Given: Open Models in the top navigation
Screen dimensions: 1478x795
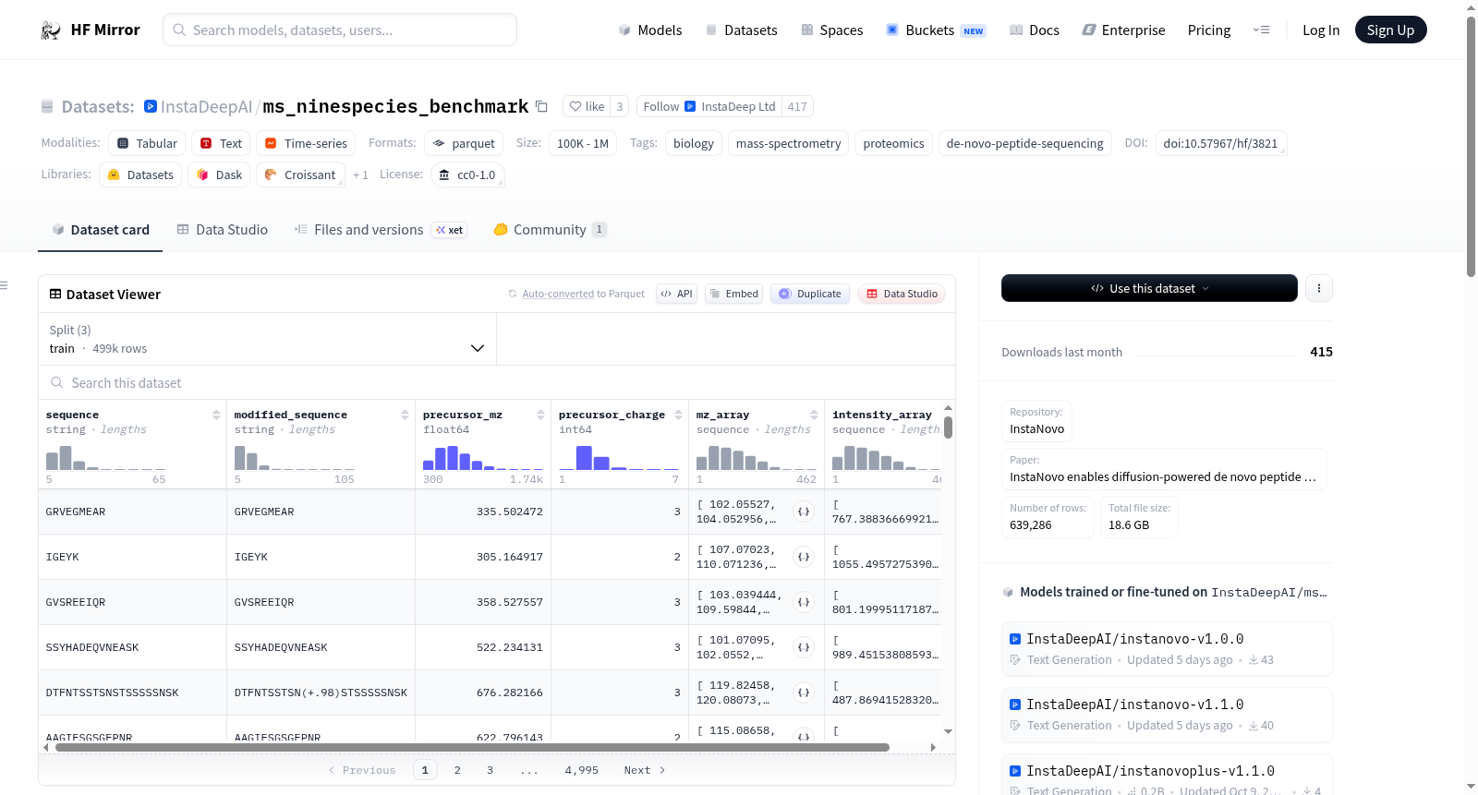Looking at the screenshot, I should click(650, 30).
